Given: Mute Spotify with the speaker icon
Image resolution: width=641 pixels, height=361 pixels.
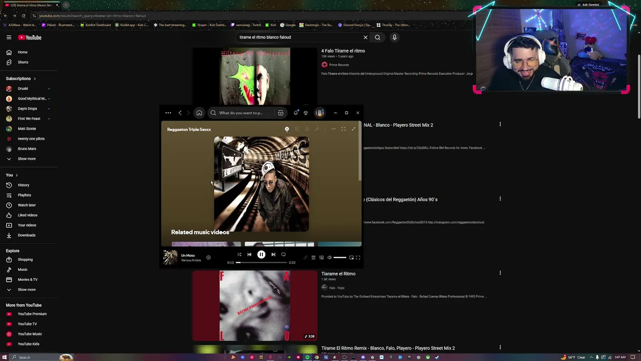Looking at the screenshot, I should click(330, 258).
